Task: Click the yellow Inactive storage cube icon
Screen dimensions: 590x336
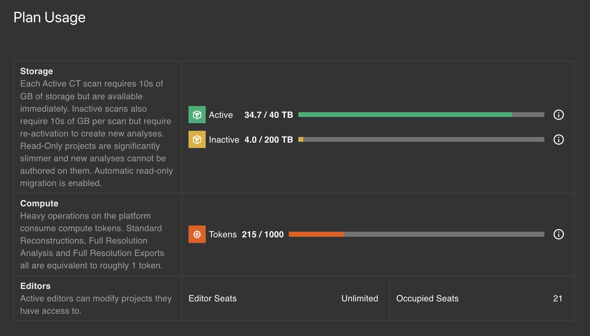Action: coord(197,140)
